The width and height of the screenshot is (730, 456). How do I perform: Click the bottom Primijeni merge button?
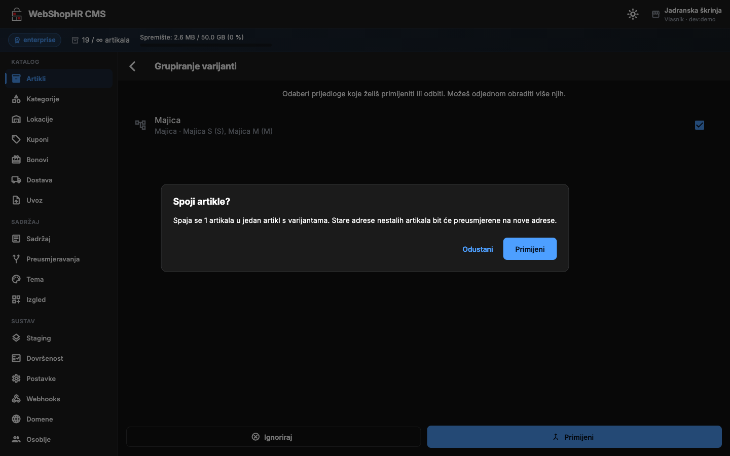coord(574,437)
